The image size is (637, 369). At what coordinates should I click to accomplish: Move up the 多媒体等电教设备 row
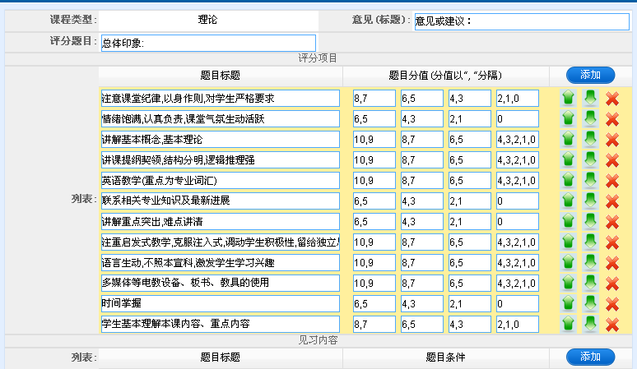coord(568,284)
